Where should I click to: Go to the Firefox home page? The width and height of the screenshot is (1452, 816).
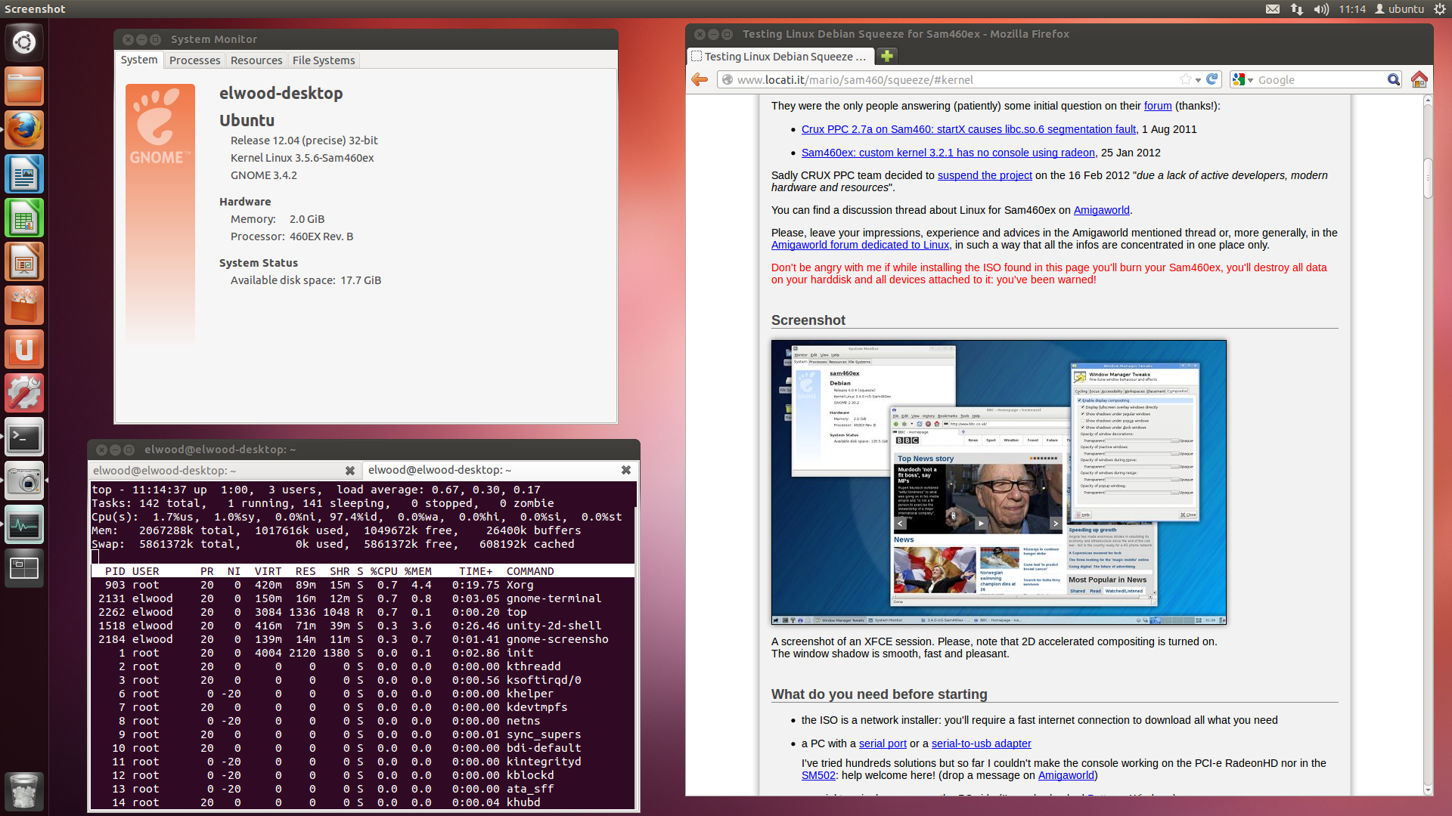coord(1419,79)
